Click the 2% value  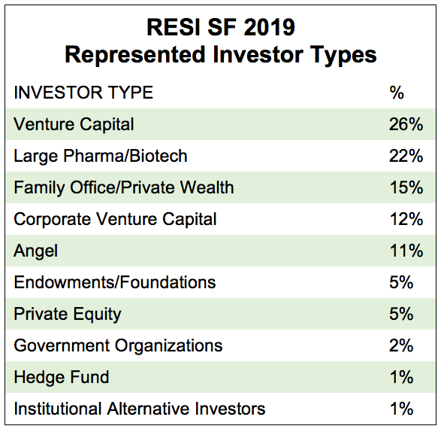401,345
